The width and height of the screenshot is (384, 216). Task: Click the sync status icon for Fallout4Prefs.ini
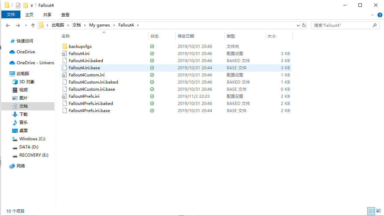[152, 96]
